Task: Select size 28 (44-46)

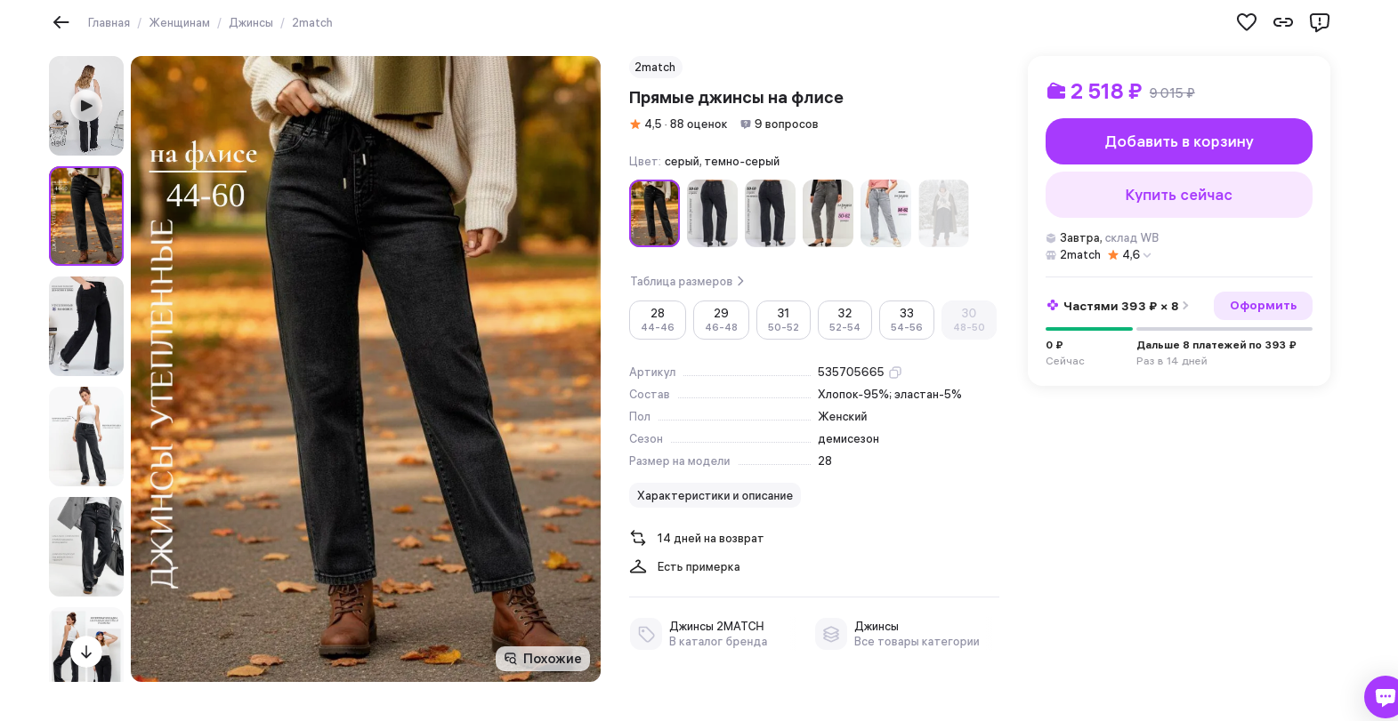Action: (658, 320)
